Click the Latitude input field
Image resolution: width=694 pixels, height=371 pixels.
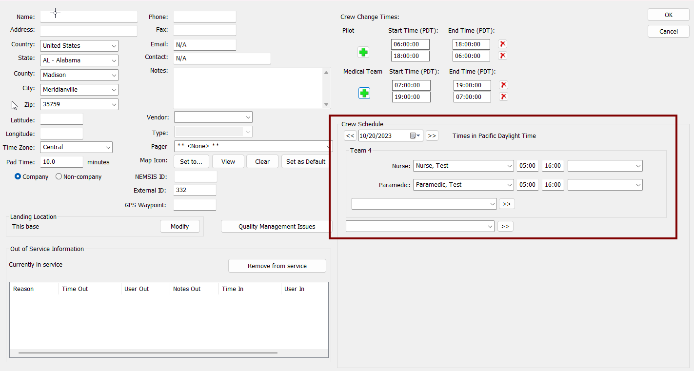point(61,119)
